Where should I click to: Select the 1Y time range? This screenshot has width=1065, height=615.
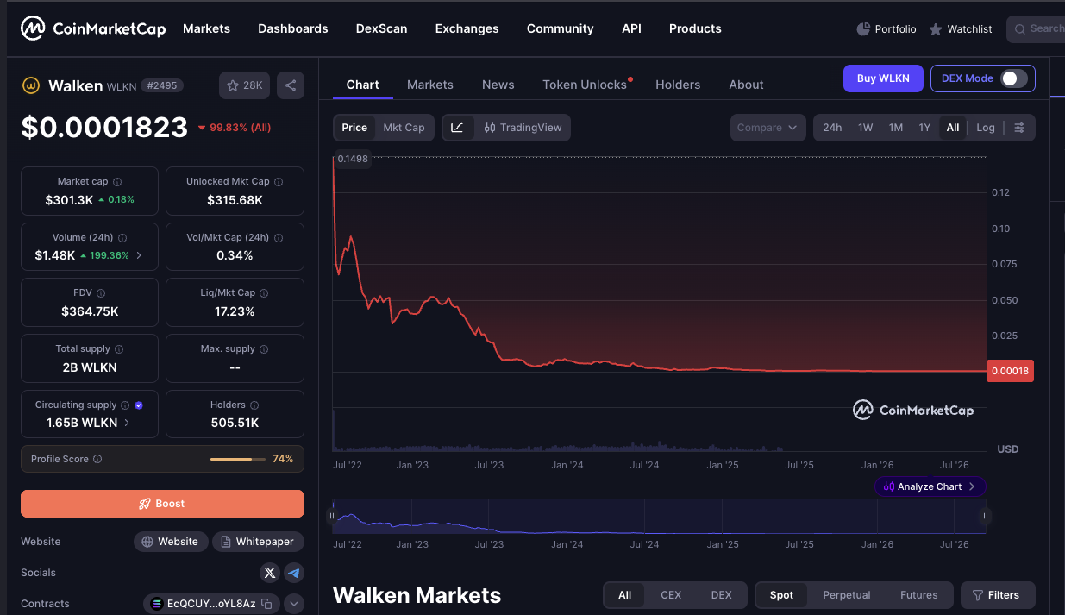coord(924,128)
